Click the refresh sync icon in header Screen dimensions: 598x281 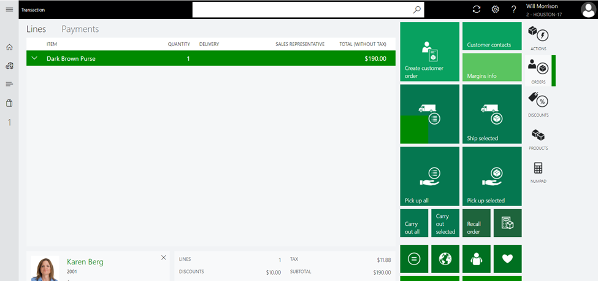coord(477,9)
